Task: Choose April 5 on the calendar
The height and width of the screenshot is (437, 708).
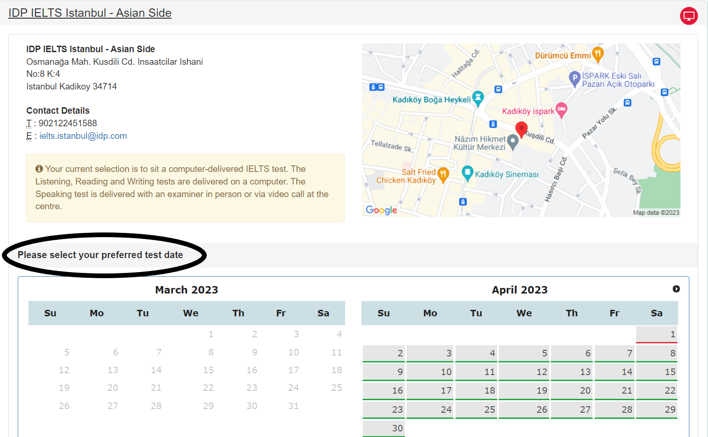Action: pyautogui.click(x=524, y=354)
